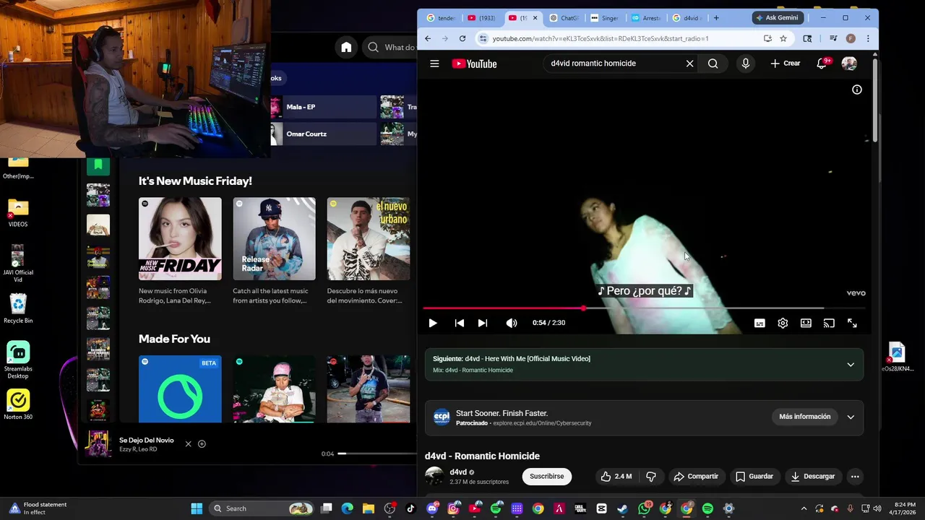Toggle theater mode in player
The image size is (925, 520).
(x=806, y=323)
